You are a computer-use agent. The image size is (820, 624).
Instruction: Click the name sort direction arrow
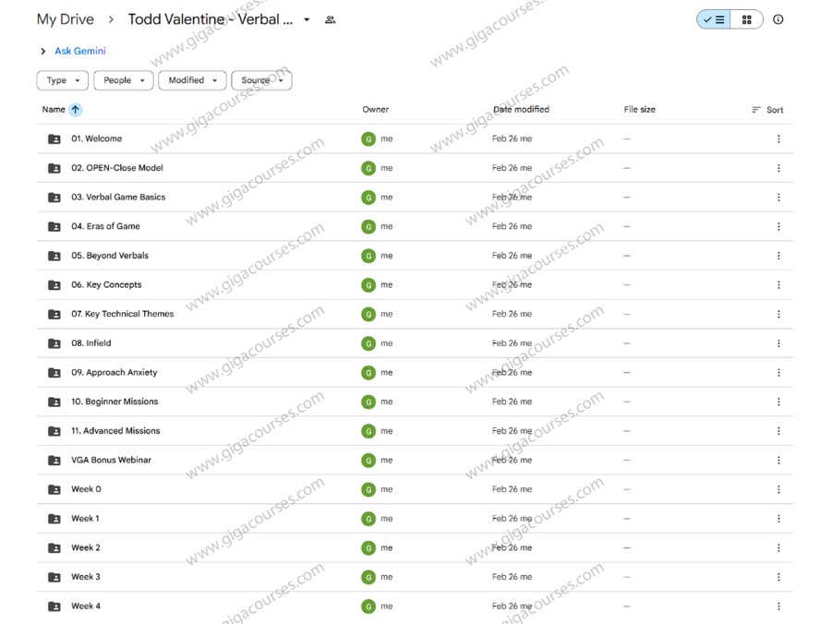75,110
